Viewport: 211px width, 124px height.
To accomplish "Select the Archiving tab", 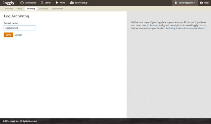I will tap(31, 9).
